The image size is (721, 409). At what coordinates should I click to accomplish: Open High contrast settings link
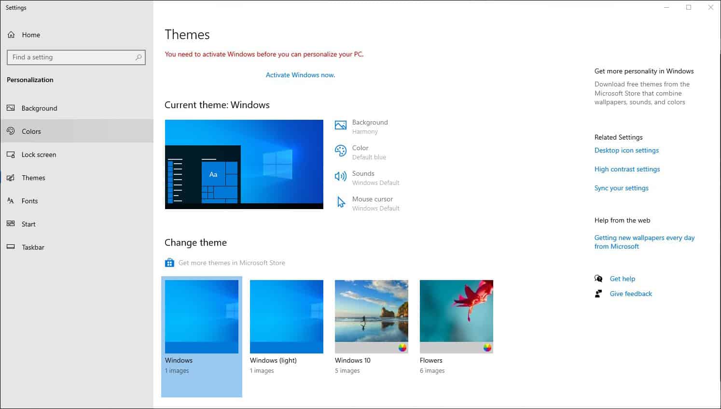coord(627,169)
